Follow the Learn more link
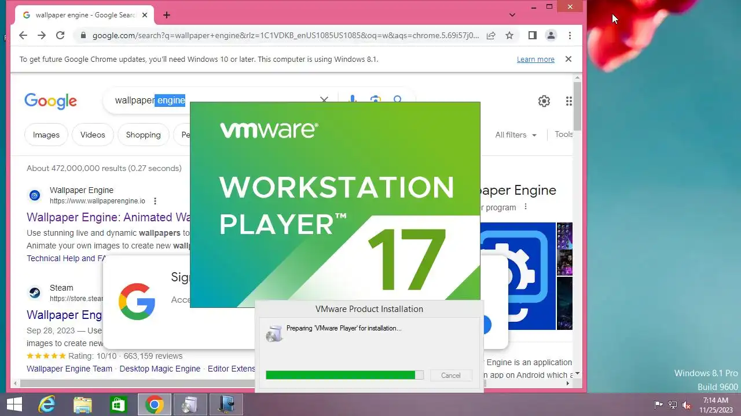 click(535, 60)
